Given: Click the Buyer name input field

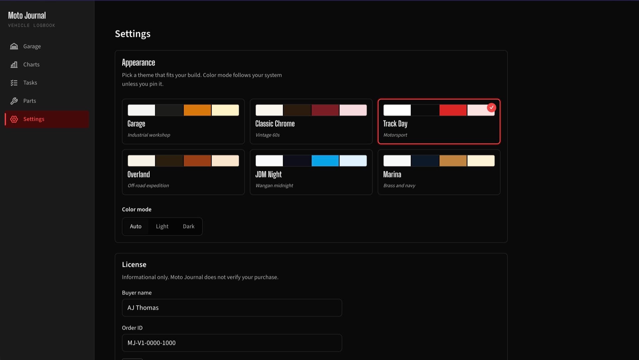Looking at the screenshot, I should [x=232, y=308].
